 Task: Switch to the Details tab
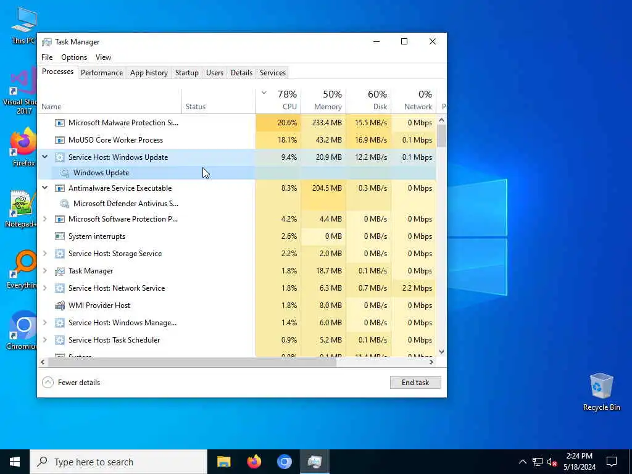pos(241,73)
